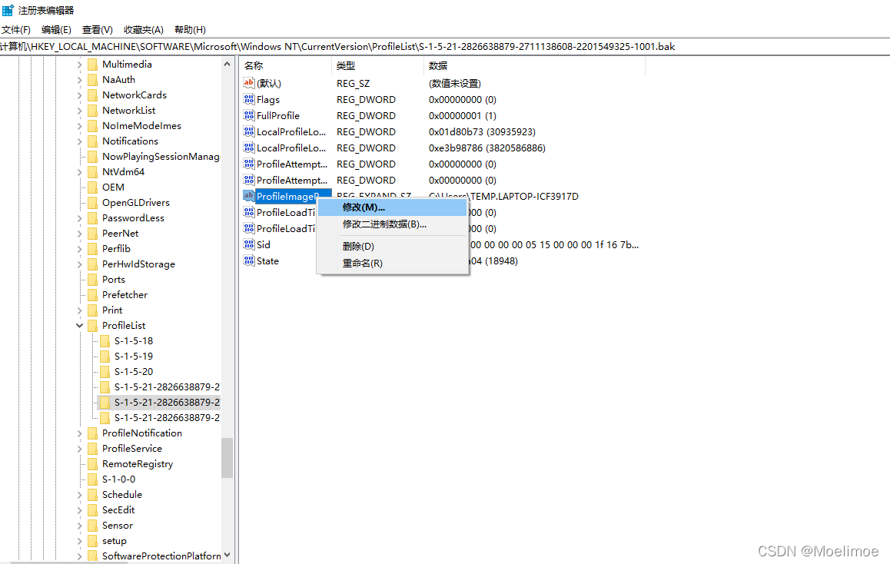
Task: Click data value 0xe3b98786 (3820586886)
Action: pos(487,148)
